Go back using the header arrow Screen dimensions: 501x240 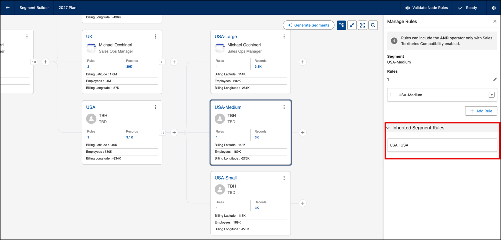point(7,8)
